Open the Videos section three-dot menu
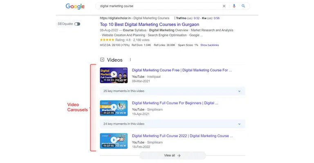Viewport: 314px width, 163px height. [x=130, y=60]
